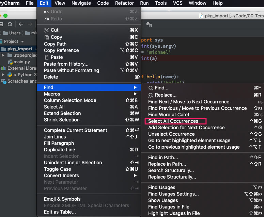264x217 pixels.
Task: Choose Select All Occurrences
Action: 202,121
